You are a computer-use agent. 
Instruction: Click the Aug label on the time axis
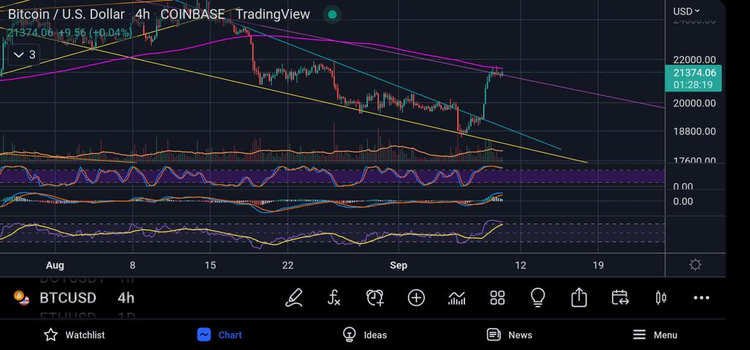coord(56,265)
